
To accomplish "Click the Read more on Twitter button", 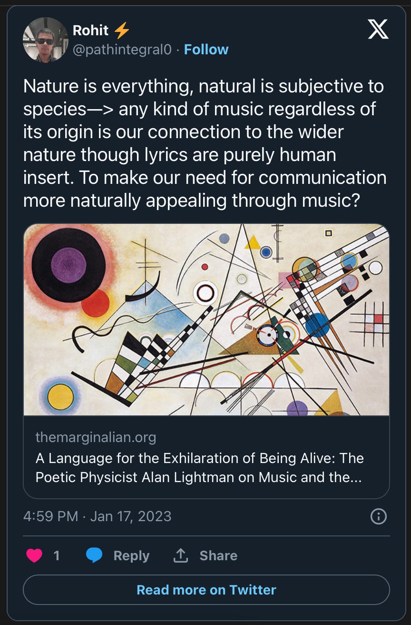I will point(205,590).
